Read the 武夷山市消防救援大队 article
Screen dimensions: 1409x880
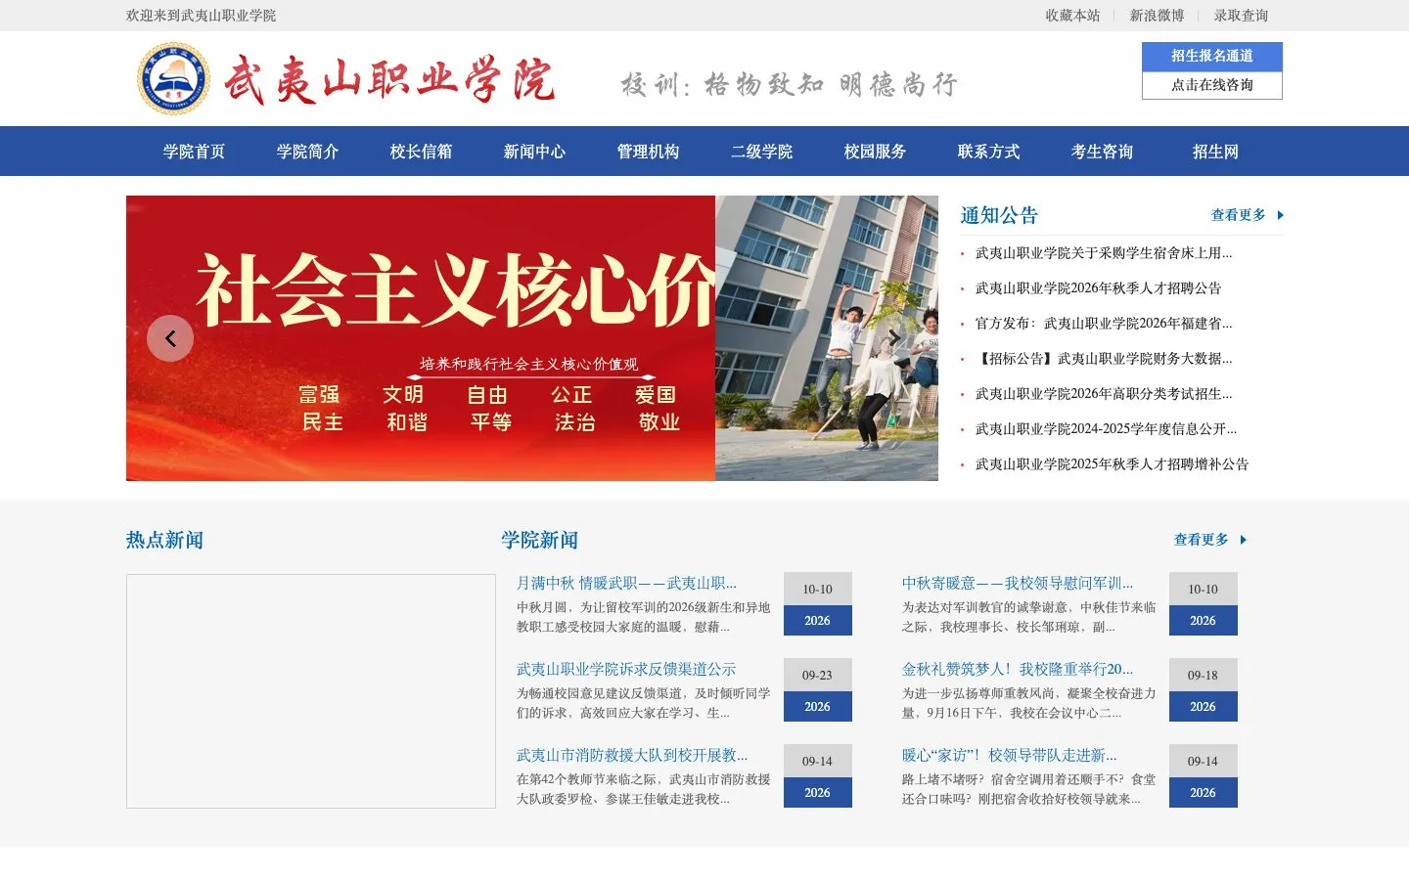[632, 756]
